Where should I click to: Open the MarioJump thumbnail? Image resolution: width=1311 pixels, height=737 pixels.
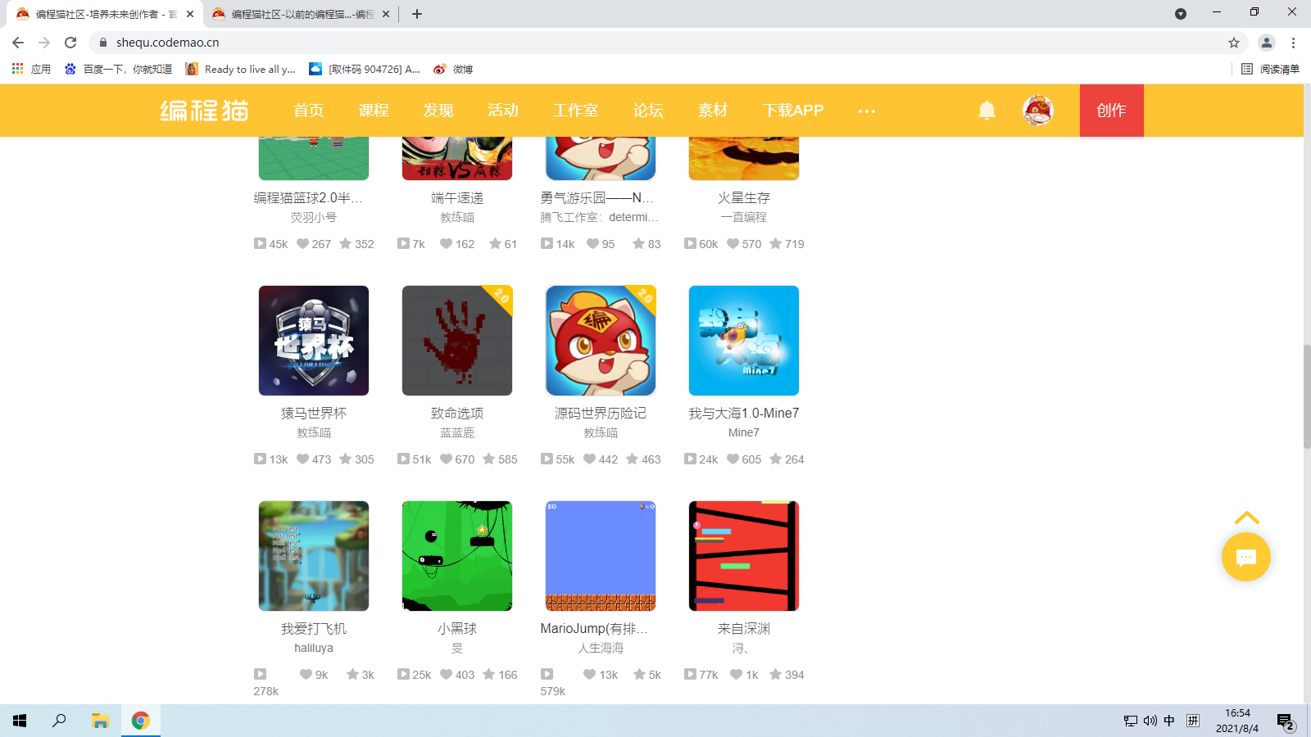click(601, 556)
